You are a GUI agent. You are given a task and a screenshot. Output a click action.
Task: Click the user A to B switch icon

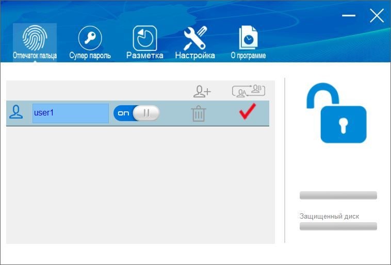pyautogui.click(x=248, y=91)
